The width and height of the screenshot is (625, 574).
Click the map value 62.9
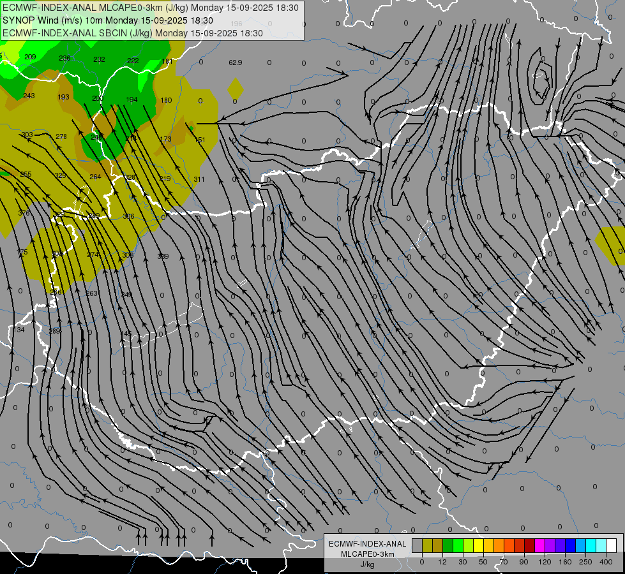235,63
